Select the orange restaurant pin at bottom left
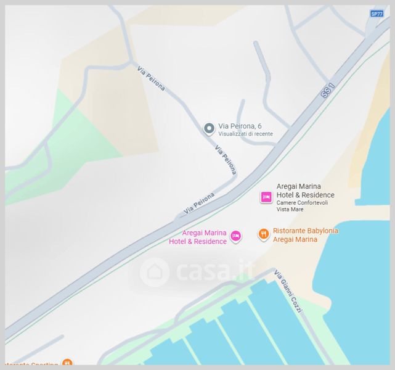The height and width of the screenshot is (370, 395). (67, 362)
